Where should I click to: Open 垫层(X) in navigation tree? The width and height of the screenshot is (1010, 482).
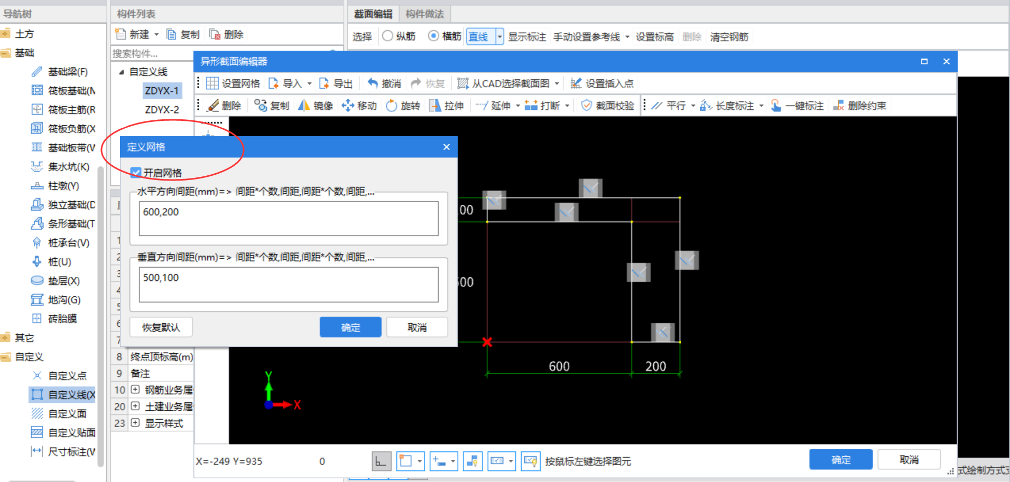(55, 281)
